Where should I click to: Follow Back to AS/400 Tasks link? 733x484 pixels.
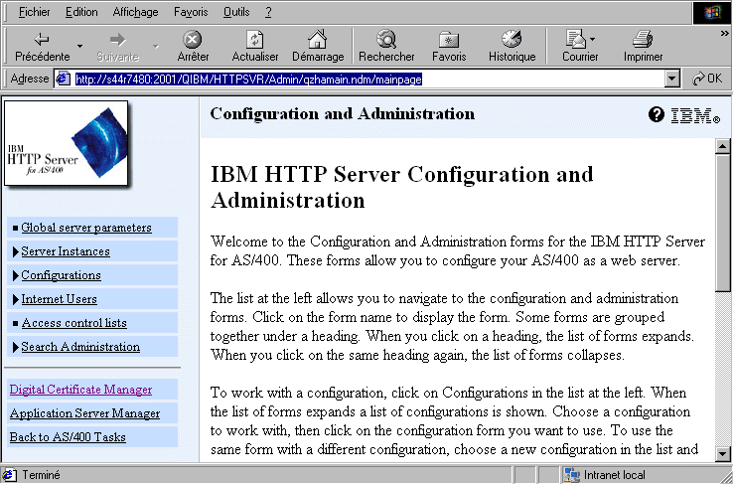pyautogui.click(x=68, y=437)
